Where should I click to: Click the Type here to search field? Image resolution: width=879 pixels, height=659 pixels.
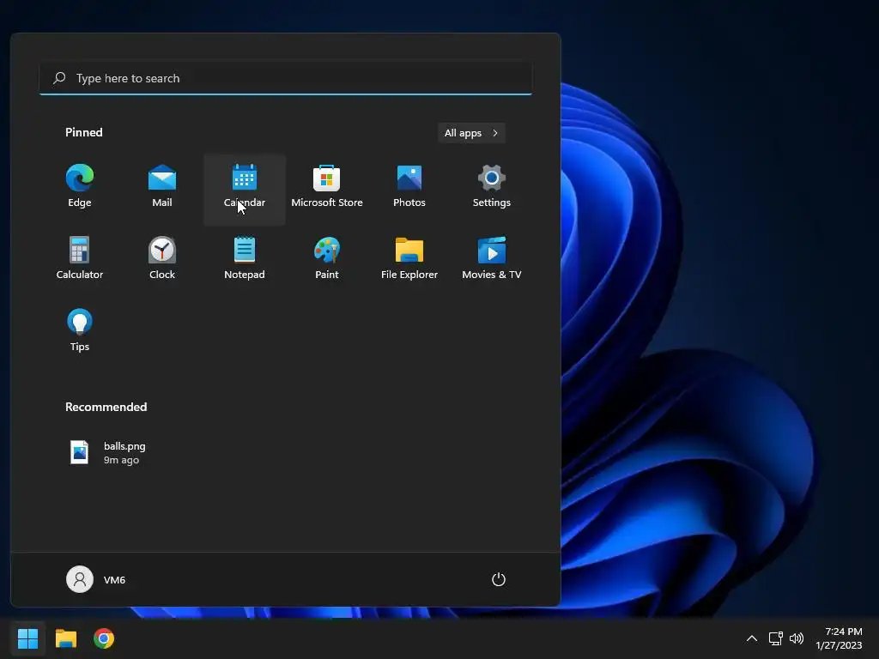286,78
